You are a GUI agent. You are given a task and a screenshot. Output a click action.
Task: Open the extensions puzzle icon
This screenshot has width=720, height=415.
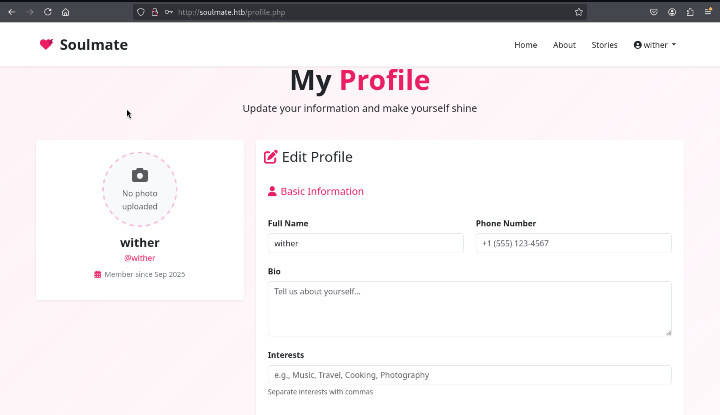690,12
